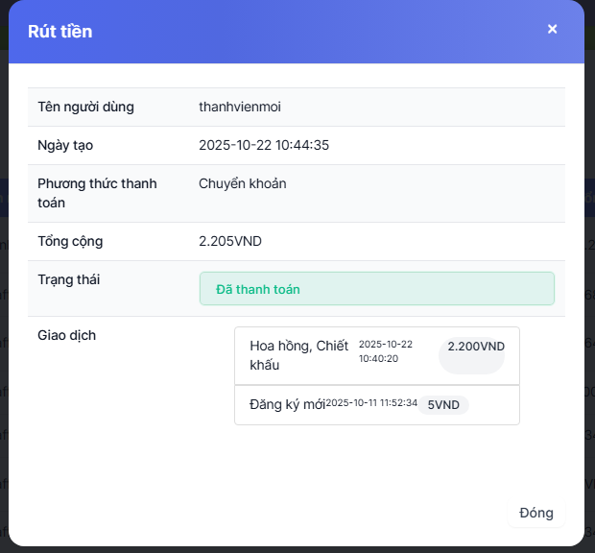Click the Trạng thái label
595x553 pixels.
click(x=69, y=279)
